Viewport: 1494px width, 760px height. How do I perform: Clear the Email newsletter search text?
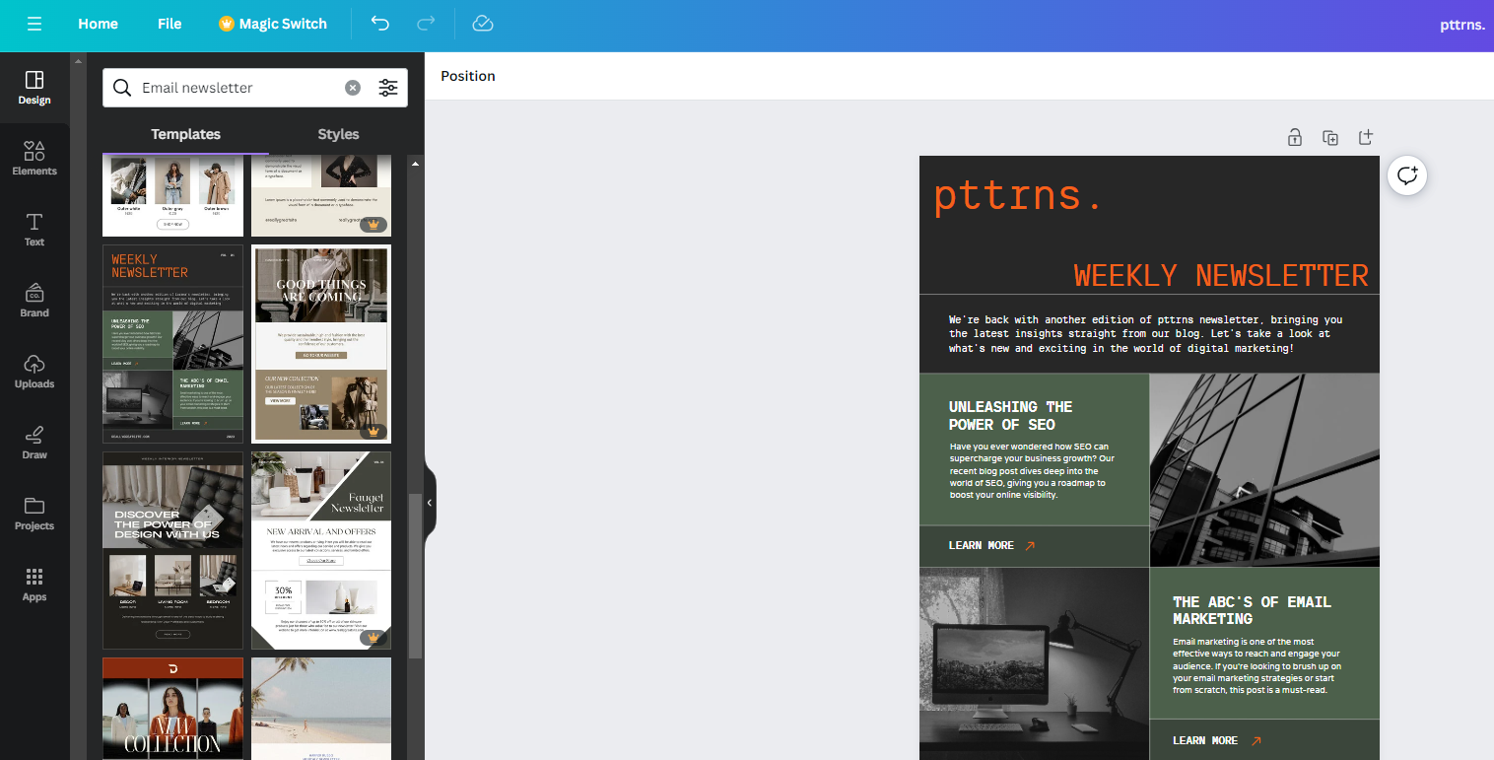353,88
